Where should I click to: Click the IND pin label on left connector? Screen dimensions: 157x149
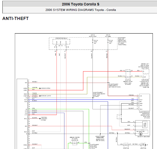click(26, 126)
